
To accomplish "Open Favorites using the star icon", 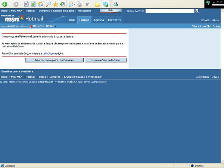I will point(56,4).
